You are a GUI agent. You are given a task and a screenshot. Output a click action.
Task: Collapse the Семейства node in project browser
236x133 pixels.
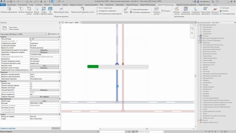point(198,43)
